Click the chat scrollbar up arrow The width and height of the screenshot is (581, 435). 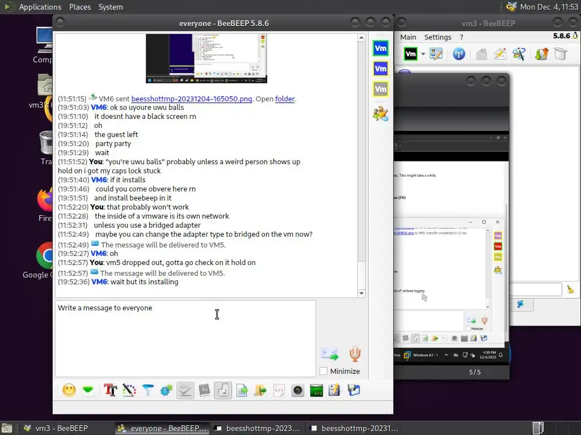pos(361,37)
